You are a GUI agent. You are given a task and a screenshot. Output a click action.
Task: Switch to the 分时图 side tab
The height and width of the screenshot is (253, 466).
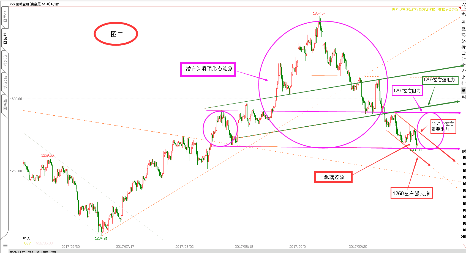tap(5, 17)
